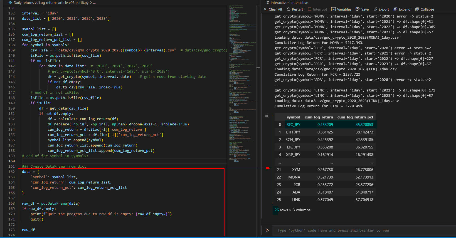
Task: Click the breadcrumb ellipsis after the file name
Action: tap(94, 3)
